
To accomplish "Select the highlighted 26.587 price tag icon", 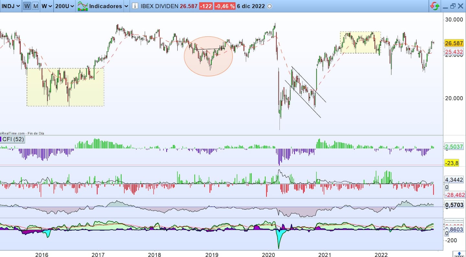I will coord(454,43).
